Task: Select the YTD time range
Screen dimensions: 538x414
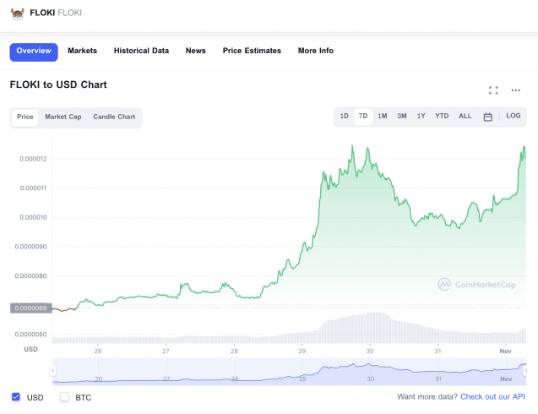Action: point(442,116)
